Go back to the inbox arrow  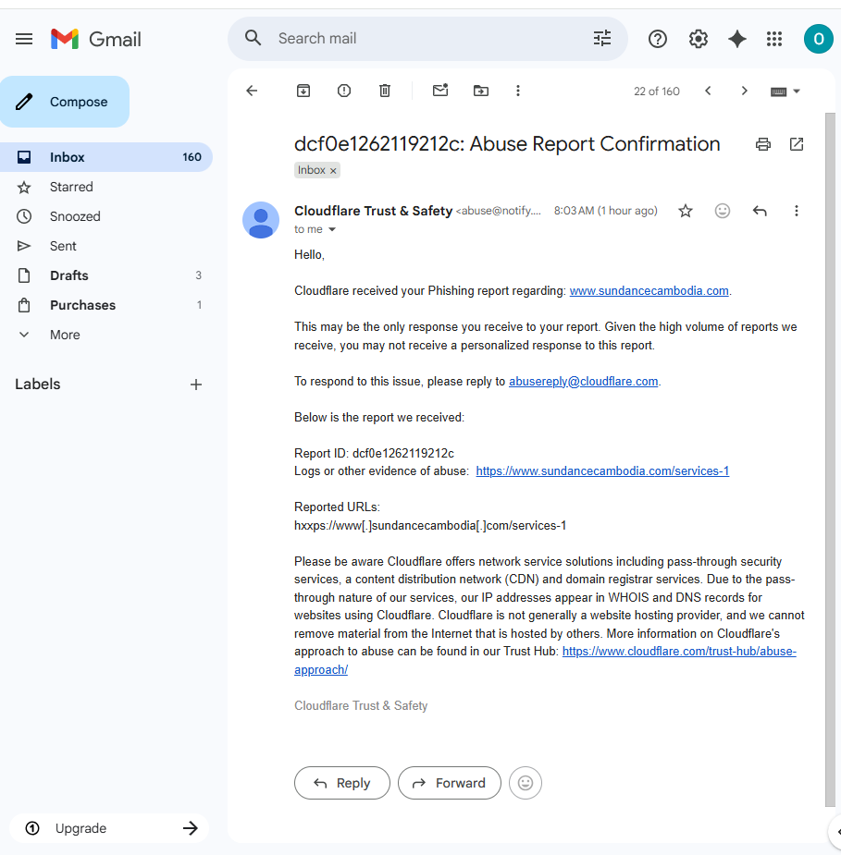tap(252, 91)
